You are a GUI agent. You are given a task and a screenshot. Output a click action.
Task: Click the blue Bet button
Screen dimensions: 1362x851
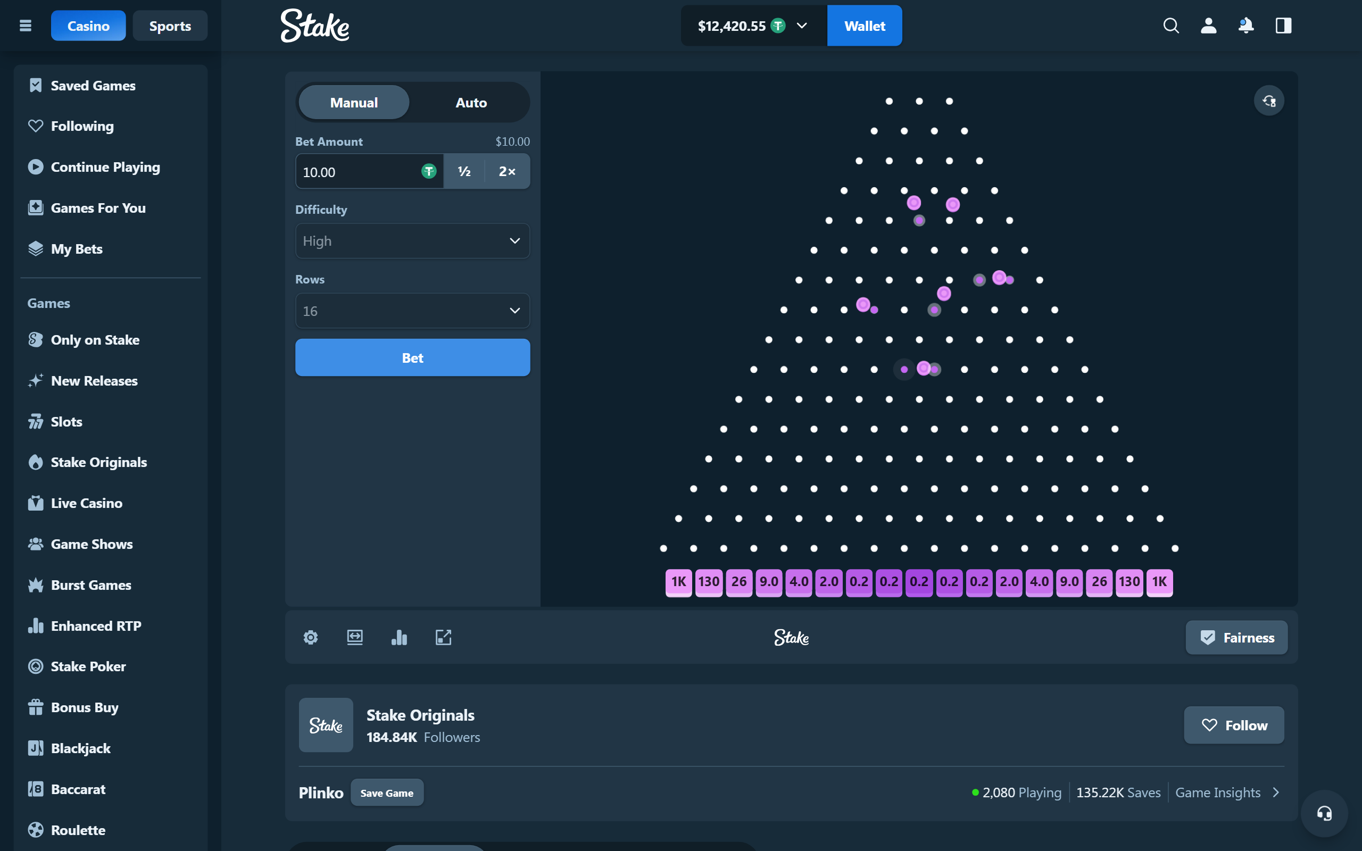412,357
